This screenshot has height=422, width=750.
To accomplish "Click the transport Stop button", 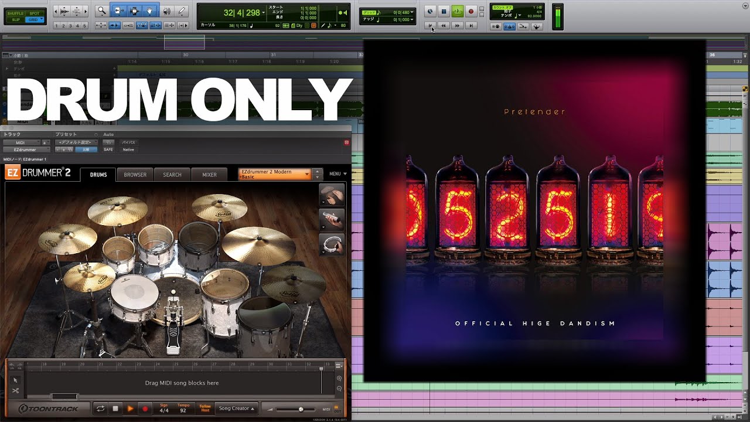I will point(444,11).
